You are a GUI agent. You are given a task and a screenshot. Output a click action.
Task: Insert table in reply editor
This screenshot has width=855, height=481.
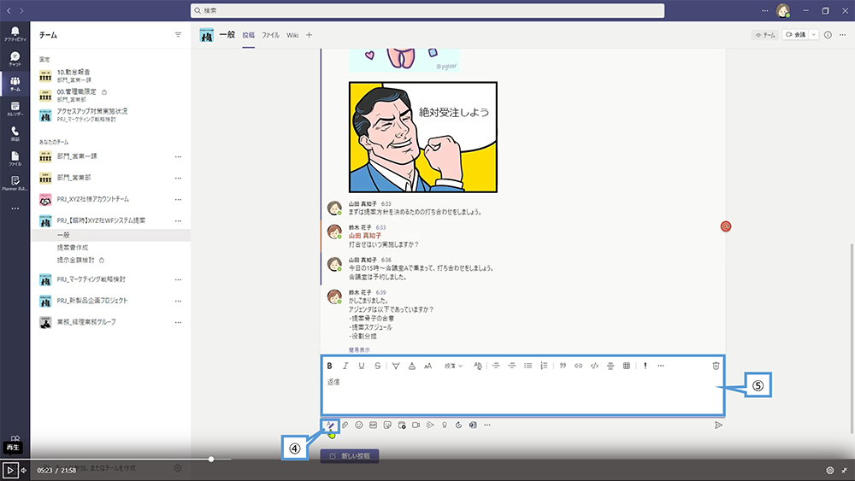pyautogui.click(x=627, y=366)
